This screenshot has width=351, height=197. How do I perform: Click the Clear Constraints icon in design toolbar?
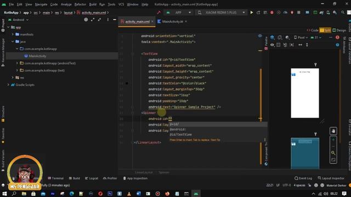[285, 45]
